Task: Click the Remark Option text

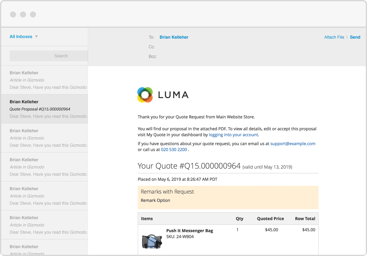Action: (155, 200)
